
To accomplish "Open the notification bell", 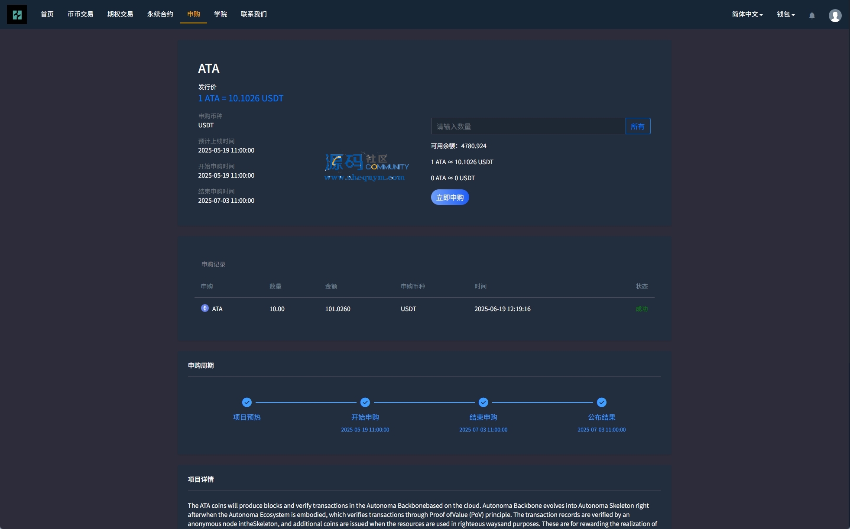I will (812, 16).
